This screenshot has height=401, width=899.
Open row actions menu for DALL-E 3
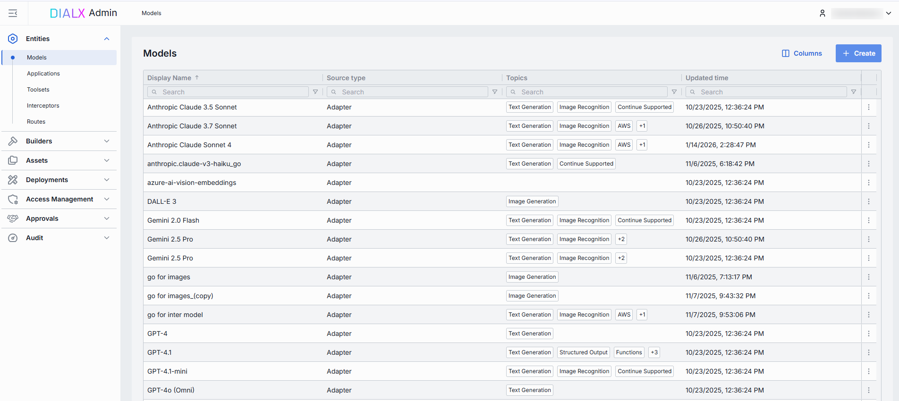click(x=868, y=201)
